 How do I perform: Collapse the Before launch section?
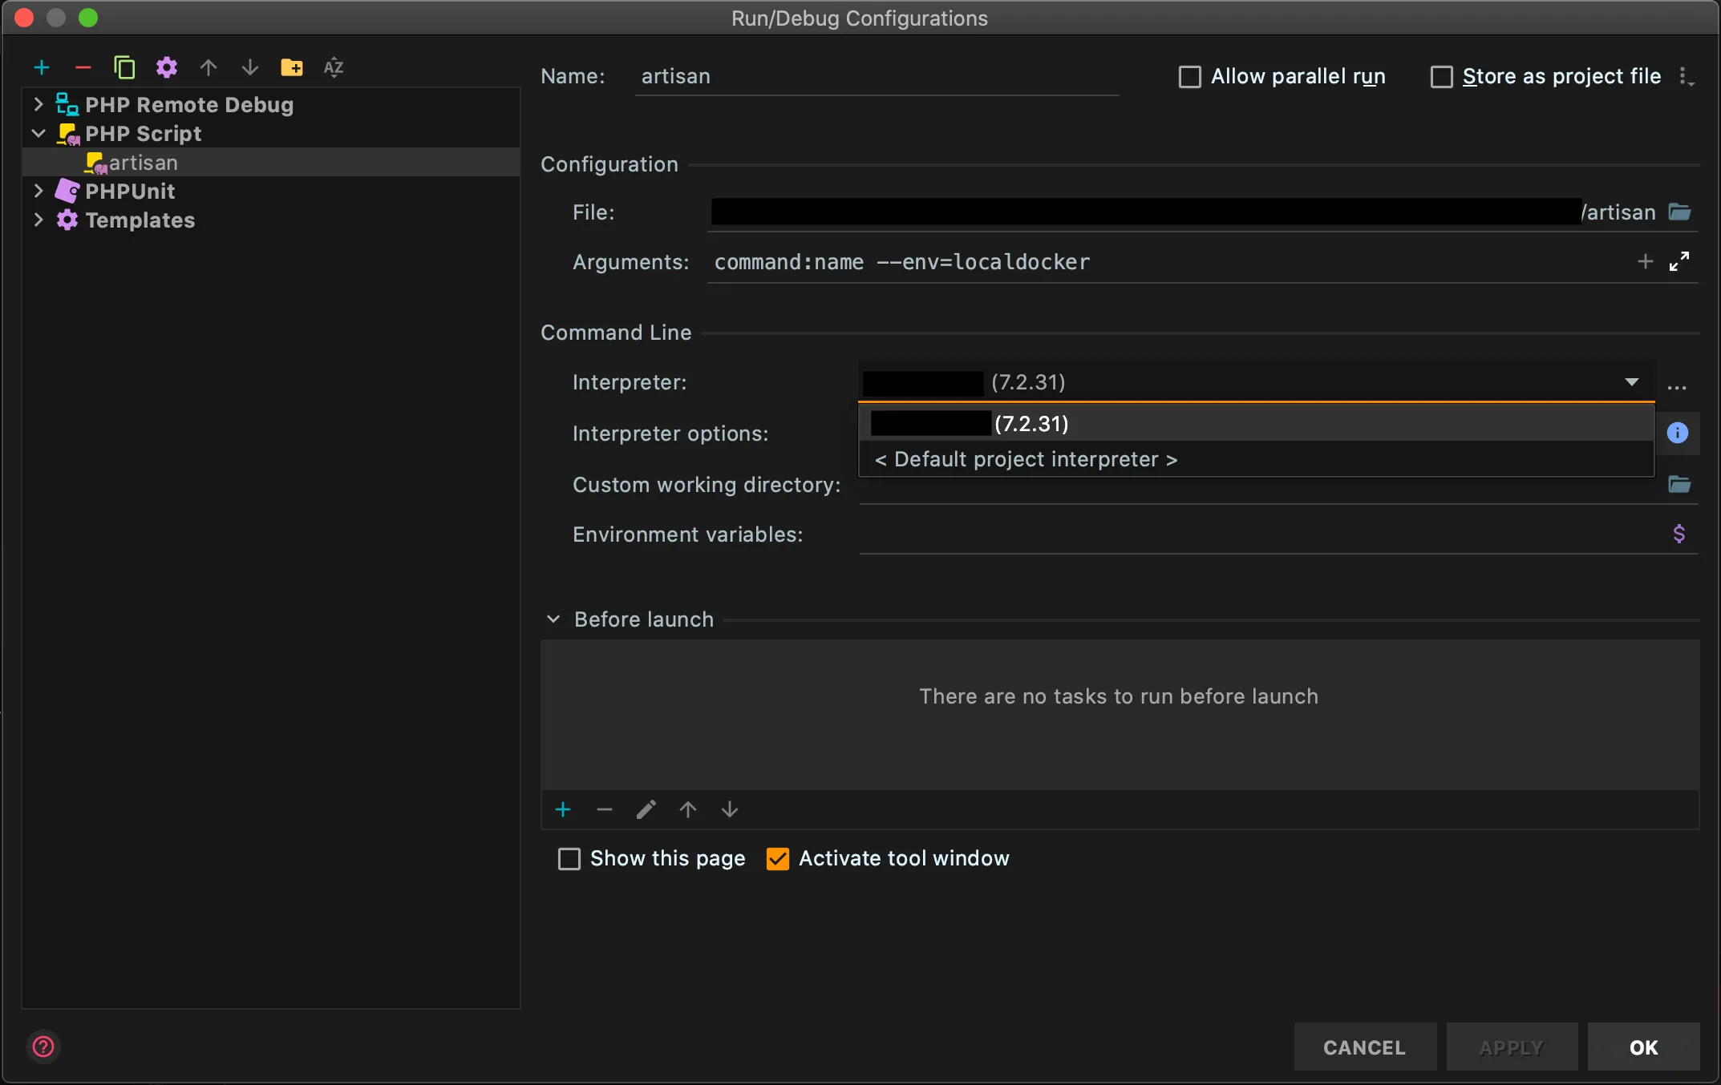click(553, 619)
